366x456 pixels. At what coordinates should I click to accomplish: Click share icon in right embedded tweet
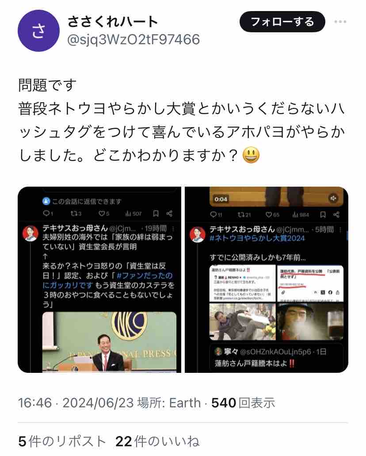[337, 215]
